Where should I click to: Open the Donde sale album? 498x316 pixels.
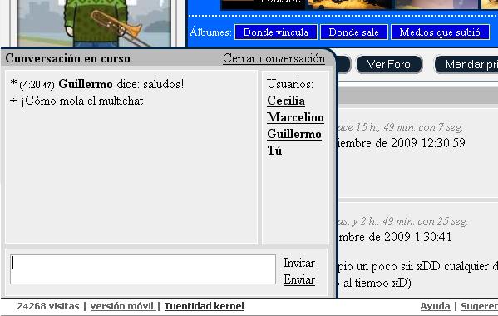(354, 32)
